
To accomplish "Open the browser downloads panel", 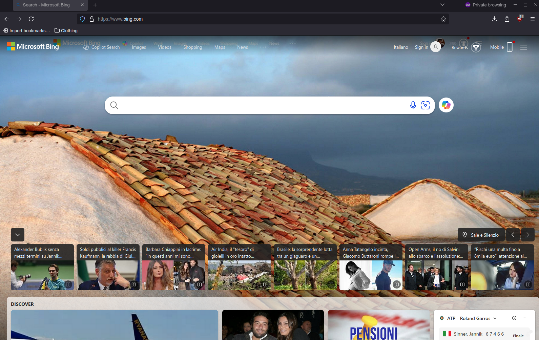I will pyautogui.click(x=495, y=19).
